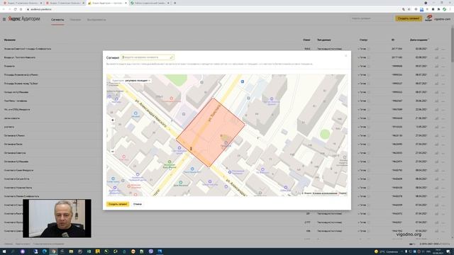This screenshot has height=255, width=454.
Task: Switch to the second browser tab
Action: (x=65, y=3)
